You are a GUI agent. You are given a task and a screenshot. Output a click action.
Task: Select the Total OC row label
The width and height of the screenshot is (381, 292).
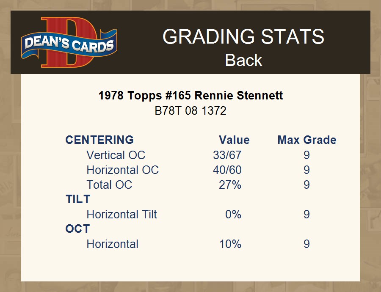[109, 185]
